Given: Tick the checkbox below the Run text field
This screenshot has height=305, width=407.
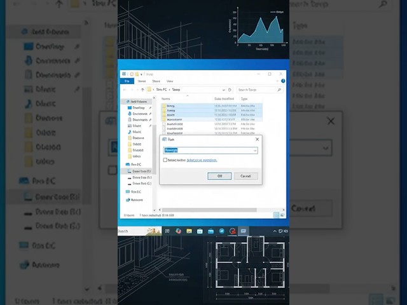Looking at the screenshot, I should pos(165,160).
